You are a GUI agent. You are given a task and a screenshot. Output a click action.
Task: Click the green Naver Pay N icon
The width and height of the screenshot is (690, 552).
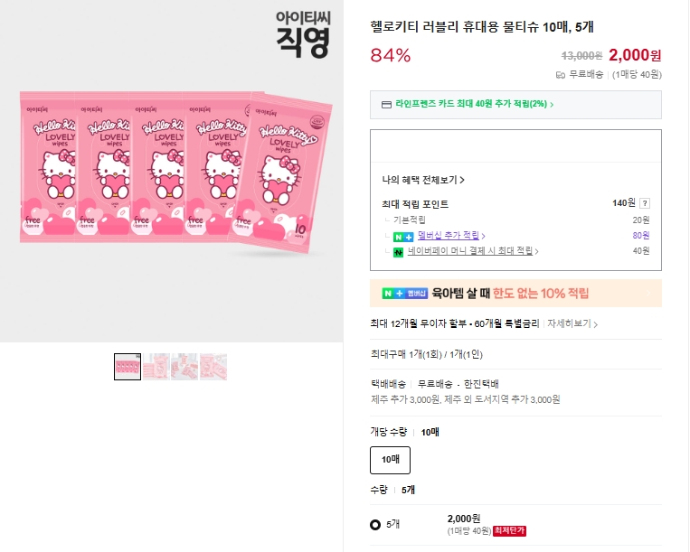pos(398,251)
